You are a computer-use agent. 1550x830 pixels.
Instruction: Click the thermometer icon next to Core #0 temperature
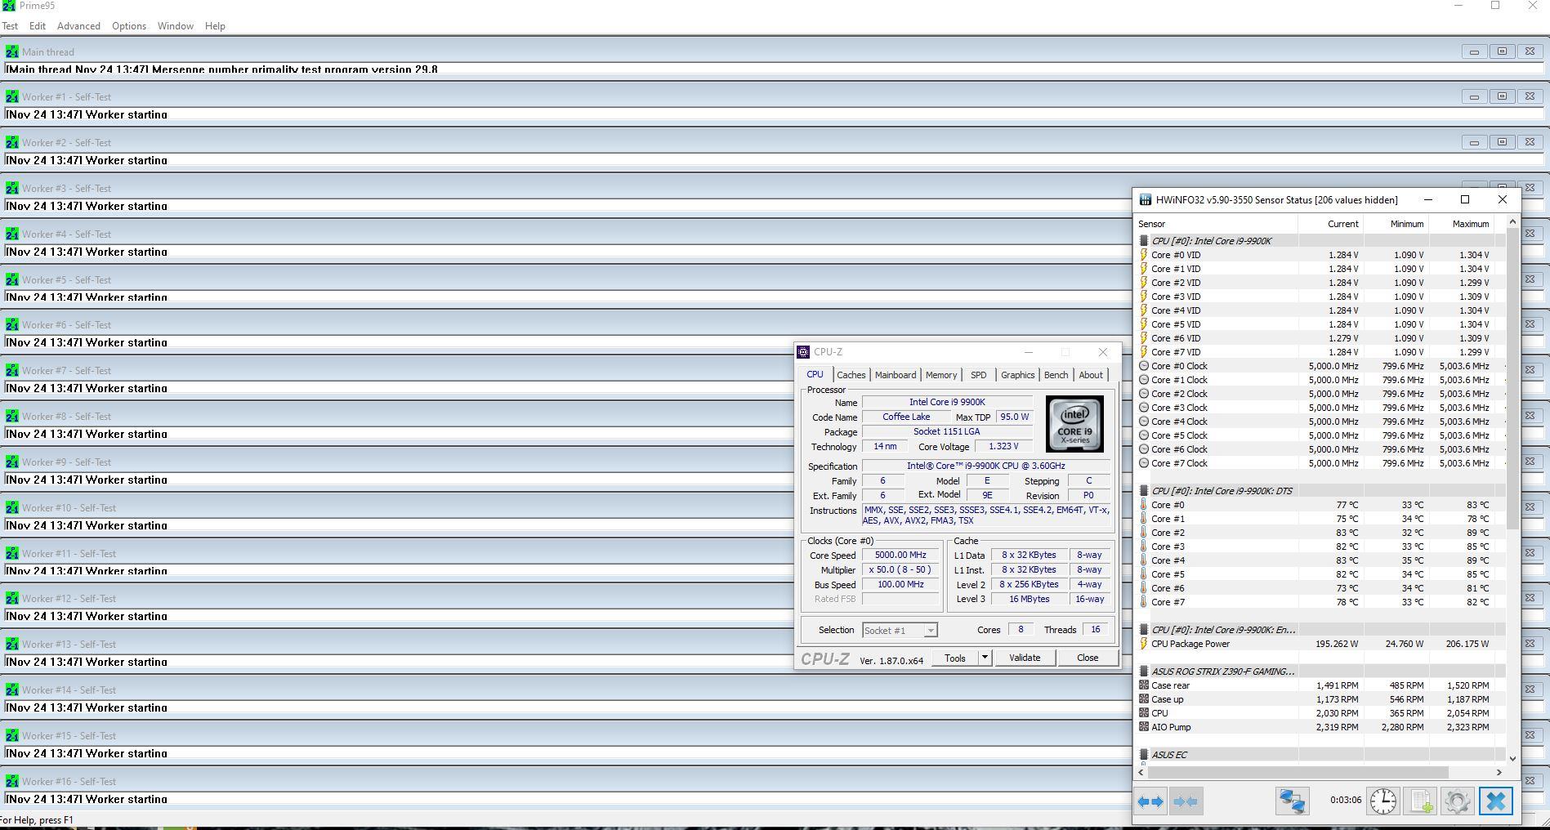click(1144, 505)
